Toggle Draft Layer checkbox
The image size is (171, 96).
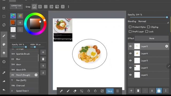[130, 31]
